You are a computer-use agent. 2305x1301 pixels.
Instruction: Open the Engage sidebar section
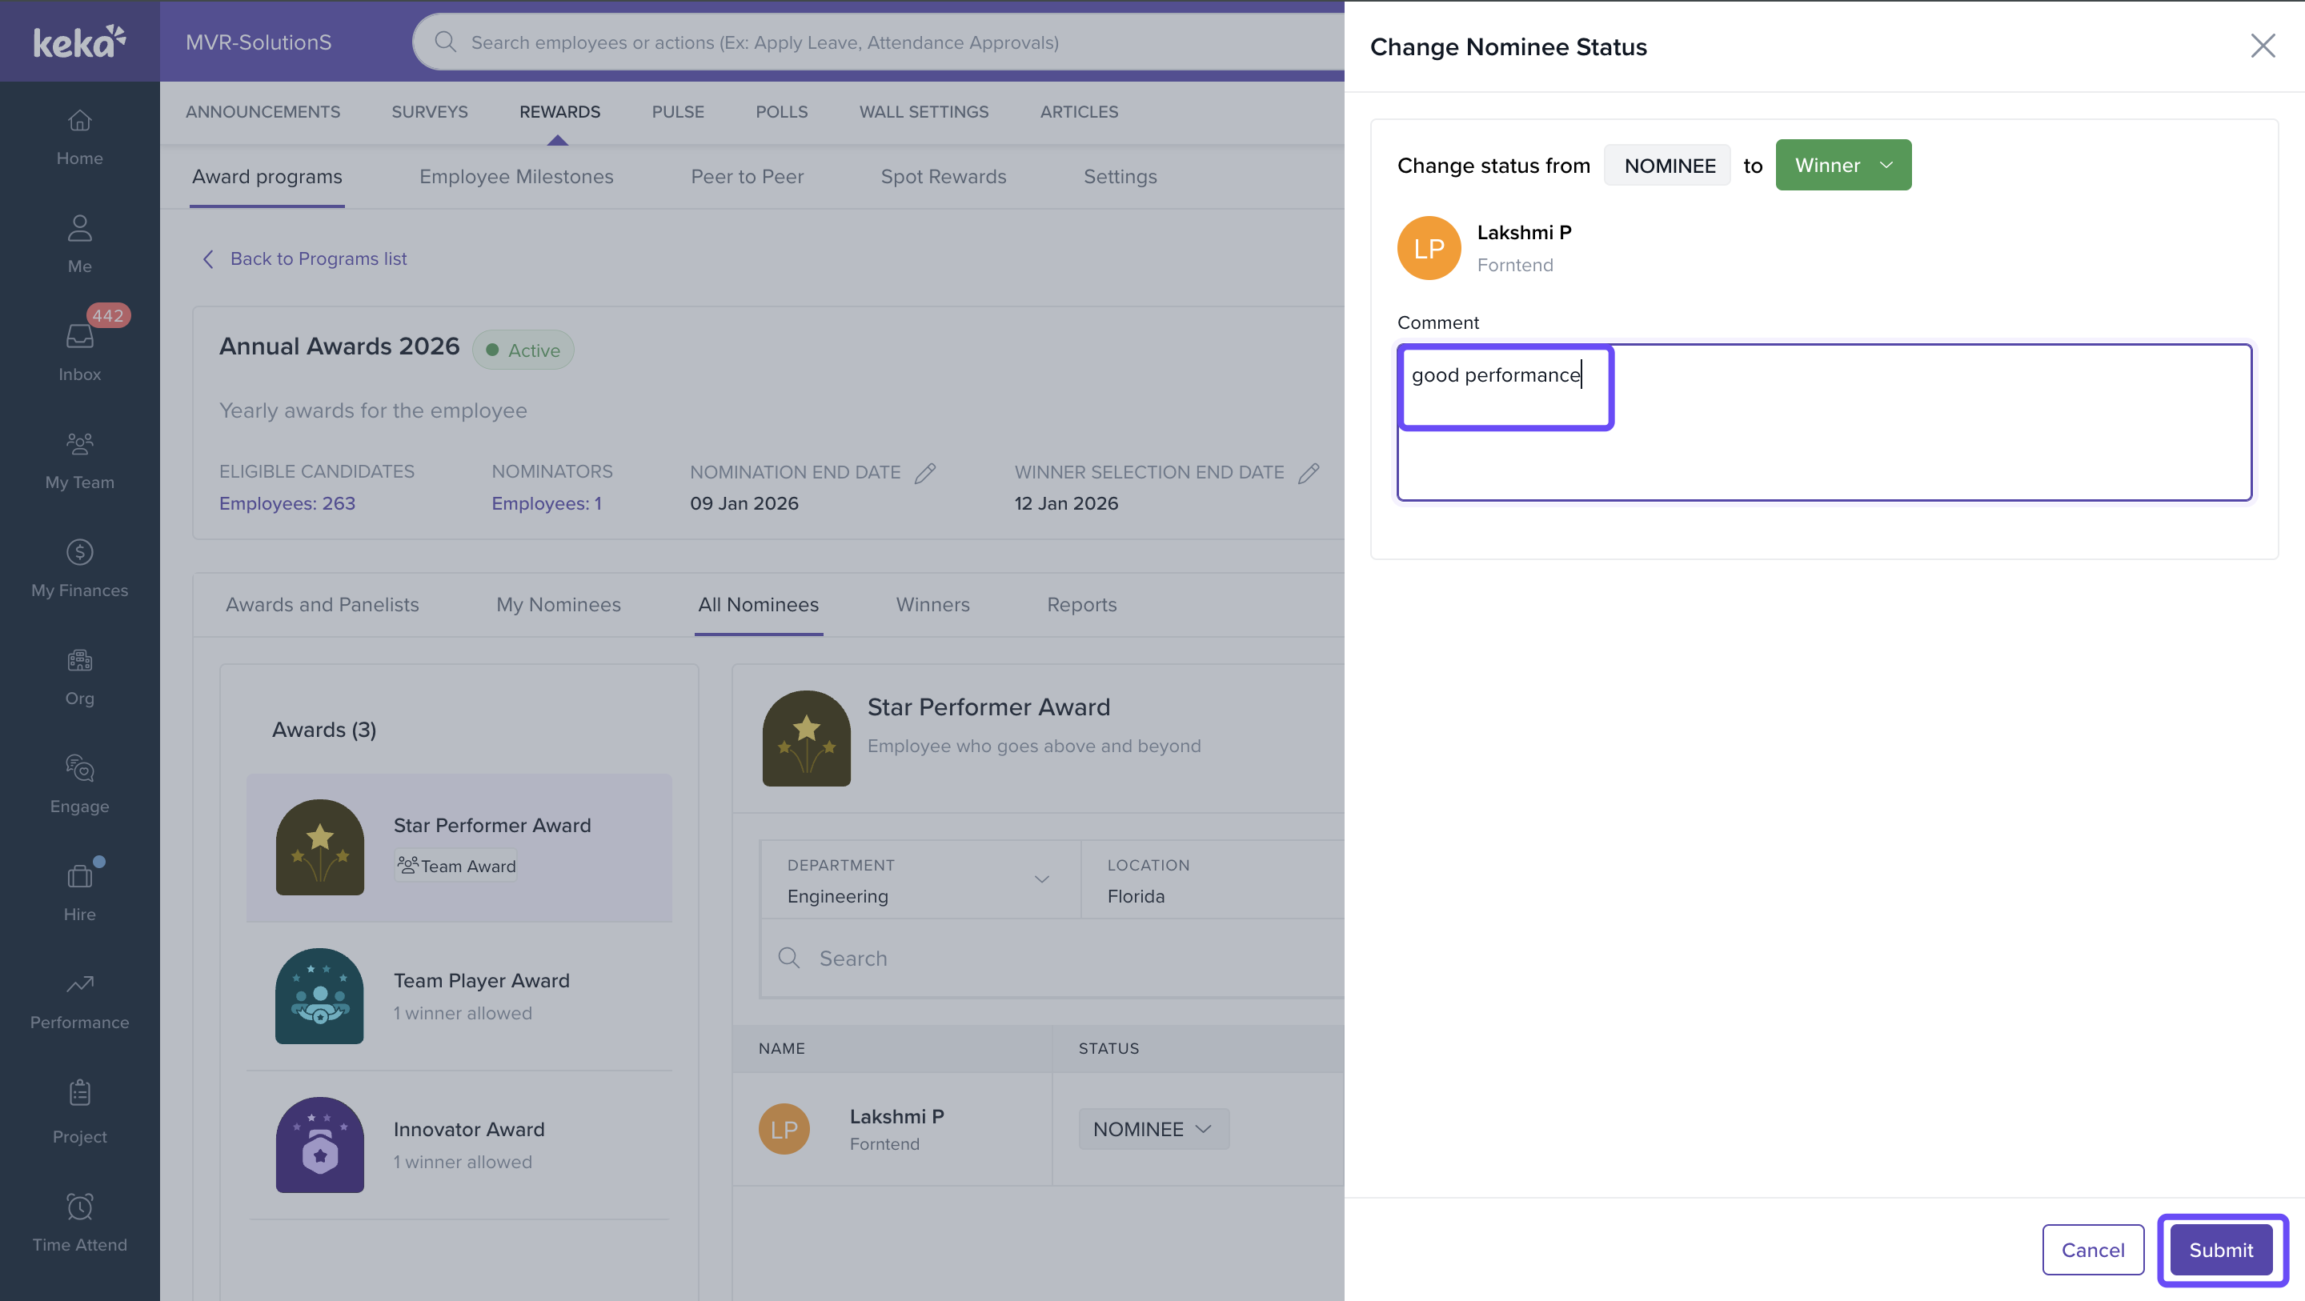tap(80, 769)
